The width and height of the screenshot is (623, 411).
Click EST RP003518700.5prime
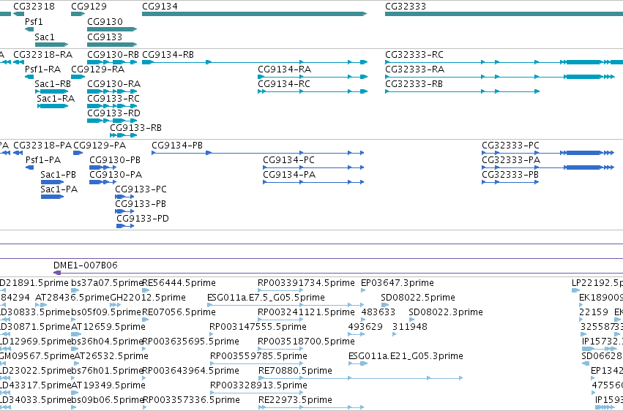click(x=306, y=342)
